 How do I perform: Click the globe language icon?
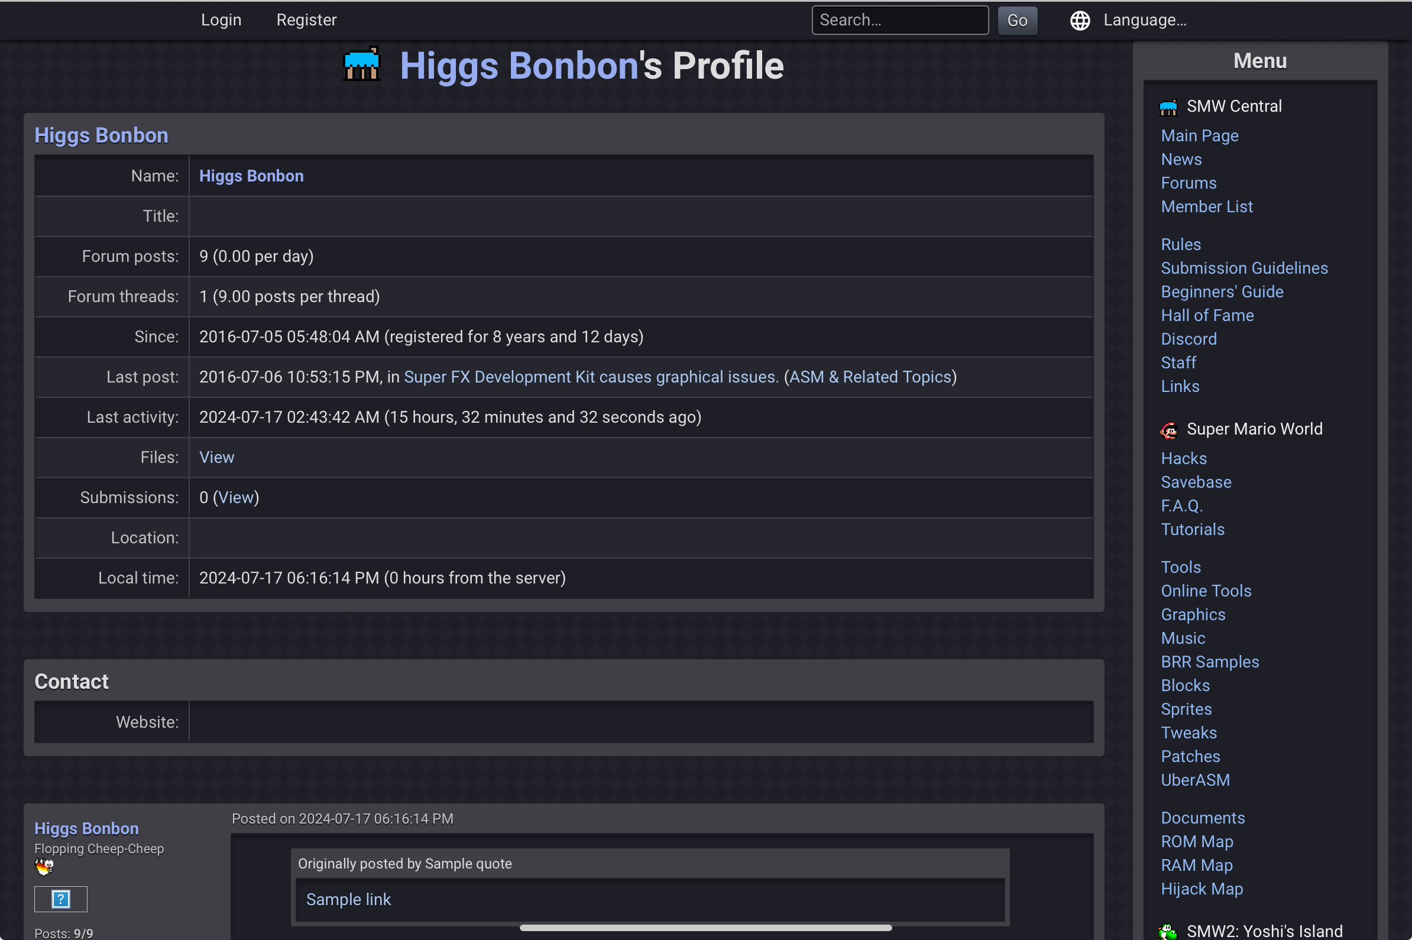point(1080,20)
